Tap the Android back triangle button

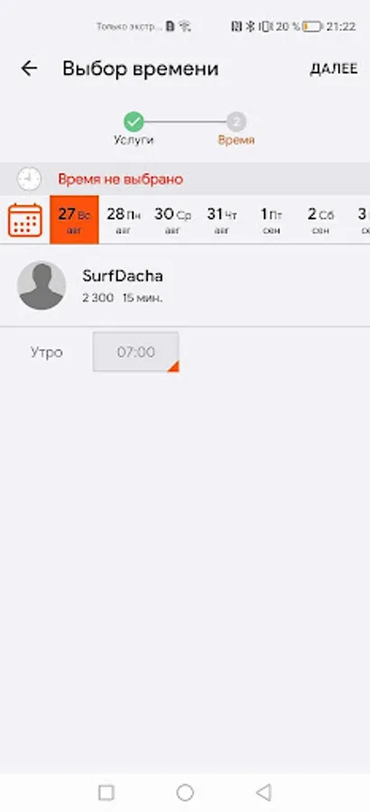(264, 792)
